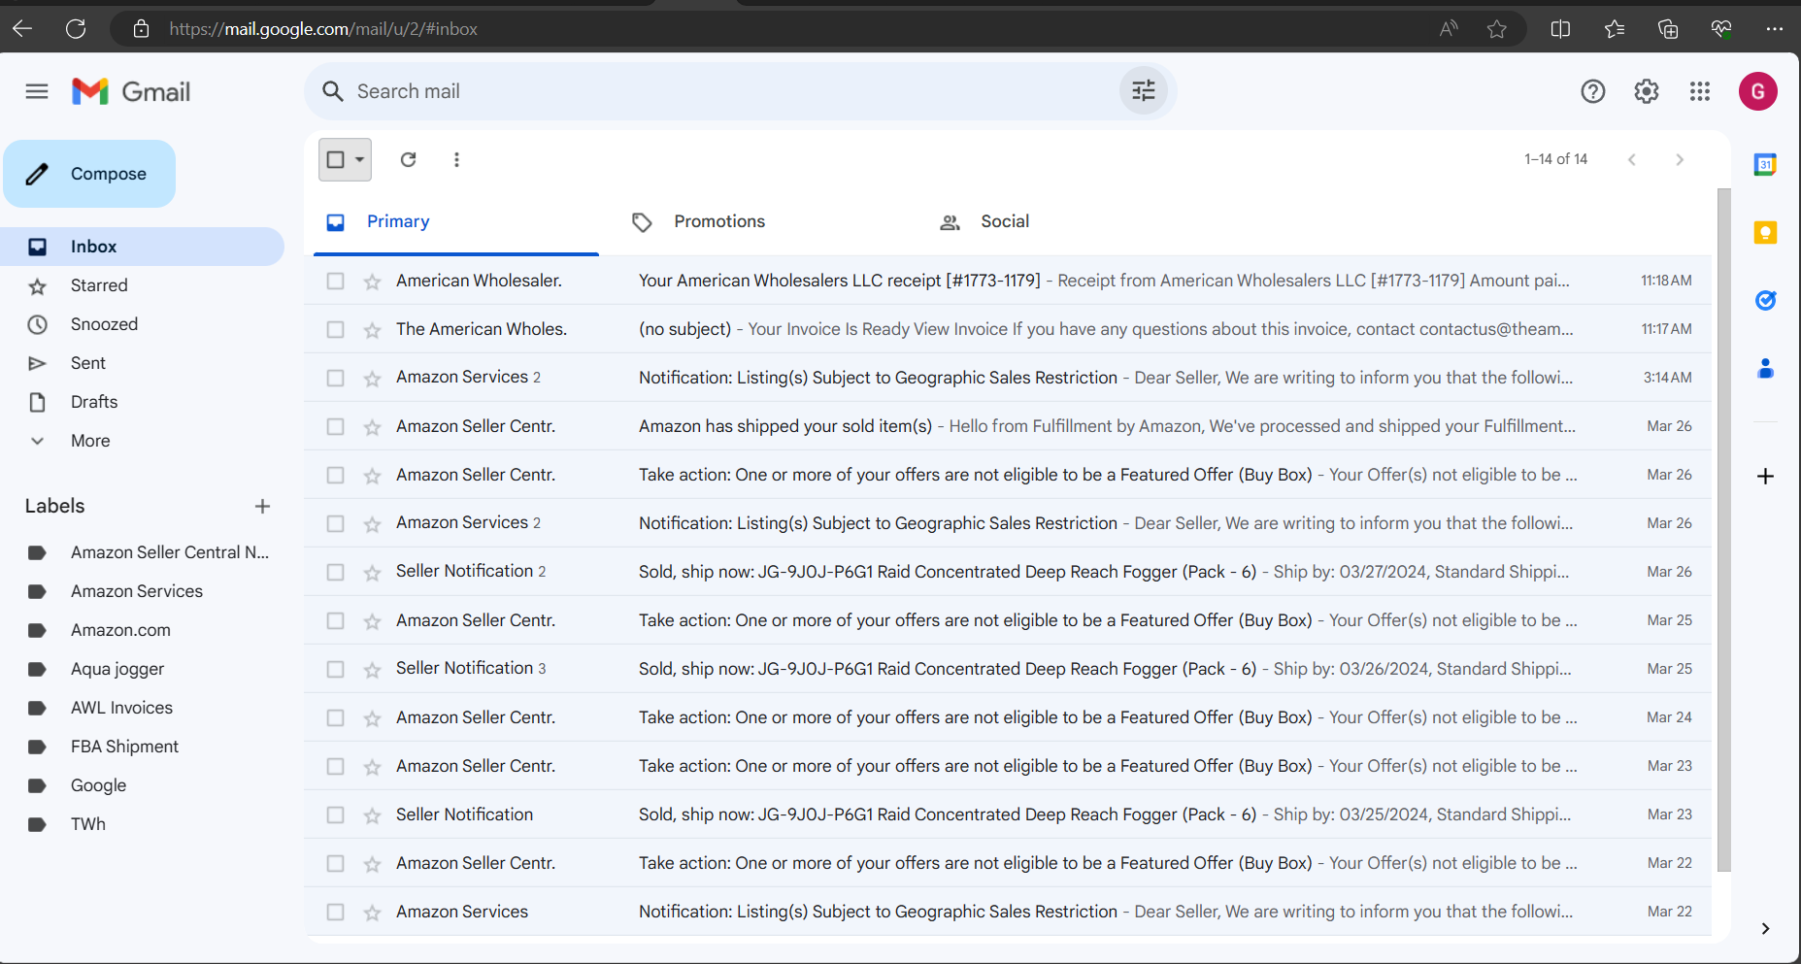This screenshot has height=964, width=1801.
Task: Tick checkbox for The American Wholes. email
Action: tap(336, 329)
